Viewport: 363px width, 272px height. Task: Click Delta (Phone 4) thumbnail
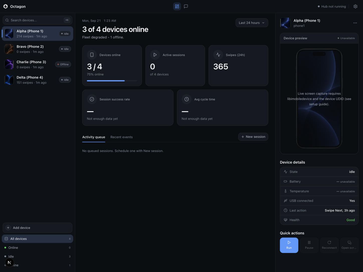tap(9, 80)
